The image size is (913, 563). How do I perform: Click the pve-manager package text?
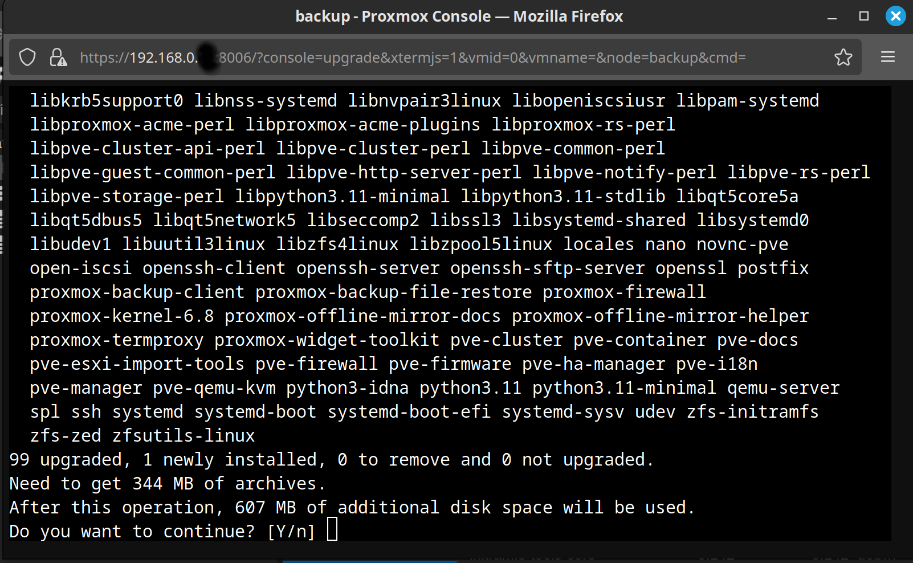(x=86, y=387)
